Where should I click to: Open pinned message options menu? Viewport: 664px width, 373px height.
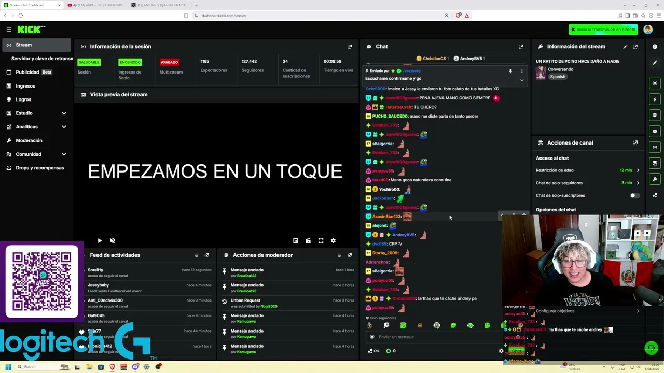pyautogui.click(x=522, y=71)
